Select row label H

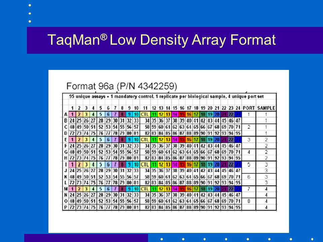click(x=66, y=158)
